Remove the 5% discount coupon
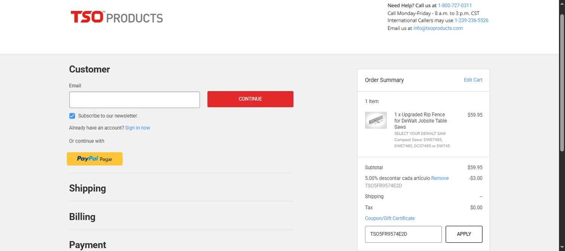565x251 pixels. tap(440, 178)
